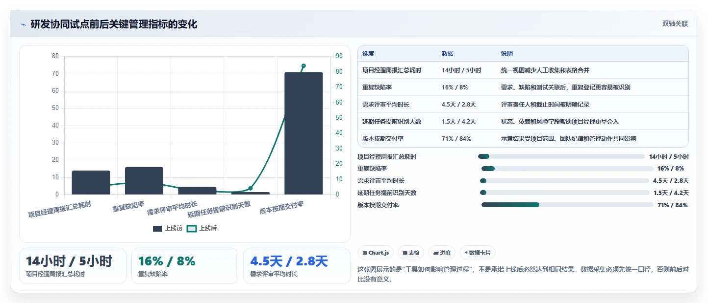Select the Chart.js tag chip
The width and height of the screenshot is (708, 303).
pos(376,253)
